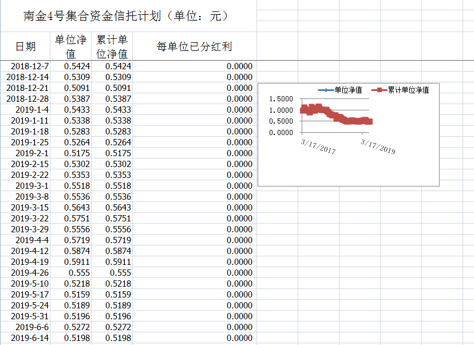Screen dimensions: 474x345
Task: Click dividend cell 0.0000 in 2018-12-7 row
Action: (x=195, y=66)
